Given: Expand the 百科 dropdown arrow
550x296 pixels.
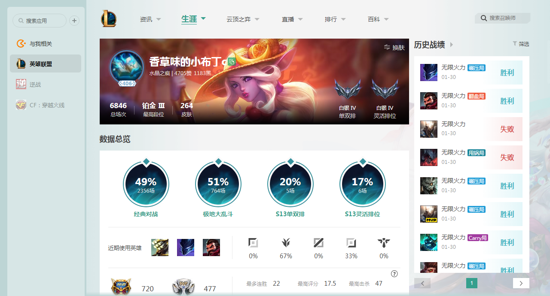Looking at the screenshot, I should coord(386,19).
